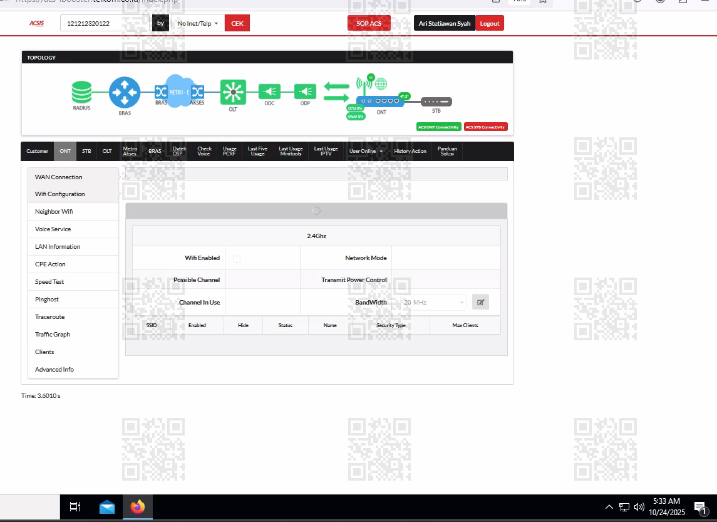The height and width of the screenshot is (522, 717).
Task: Open the notification center icon
Action: pyautogui.click(x=699, y=508)
